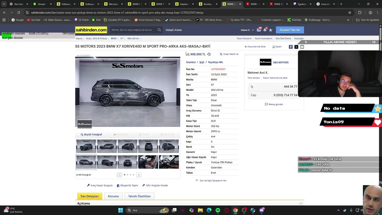Click Ekspertiz Yaptır link
Screen dimensions: 382x215
coord(127,185)
